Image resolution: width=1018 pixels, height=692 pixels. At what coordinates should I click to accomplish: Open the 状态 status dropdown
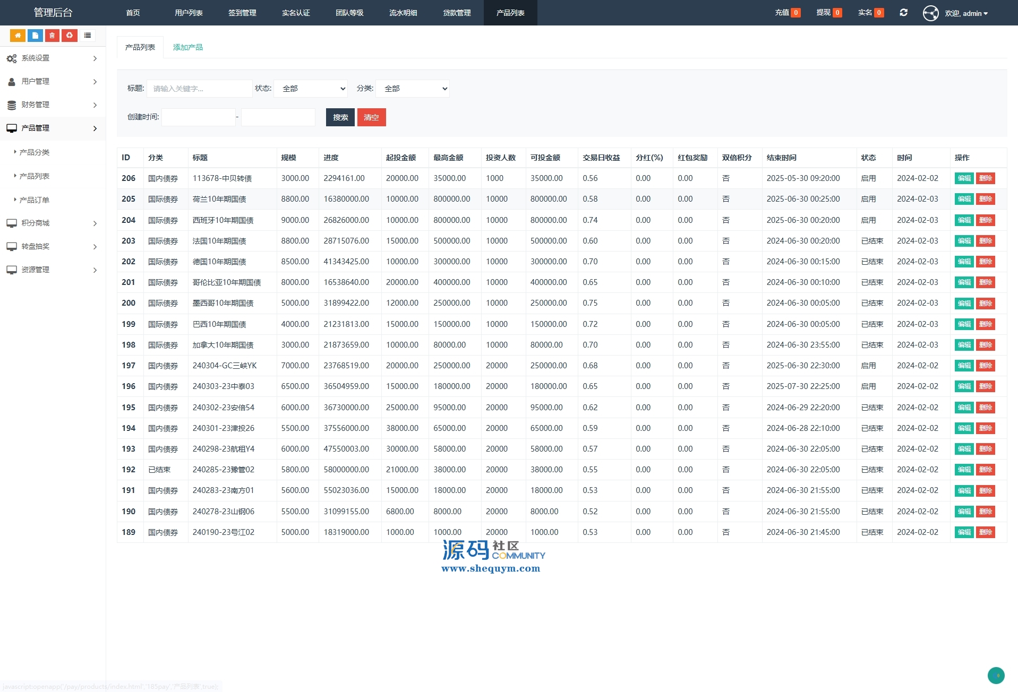pyautogui.click(x=311, y=89)
